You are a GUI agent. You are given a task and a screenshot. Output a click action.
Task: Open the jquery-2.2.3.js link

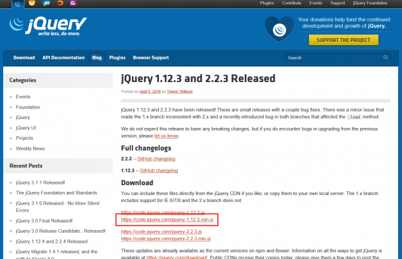161,231
